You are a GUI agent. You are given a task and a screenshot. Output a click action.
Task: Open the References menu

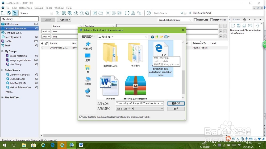pyautogui.click(x=26, y=8)
